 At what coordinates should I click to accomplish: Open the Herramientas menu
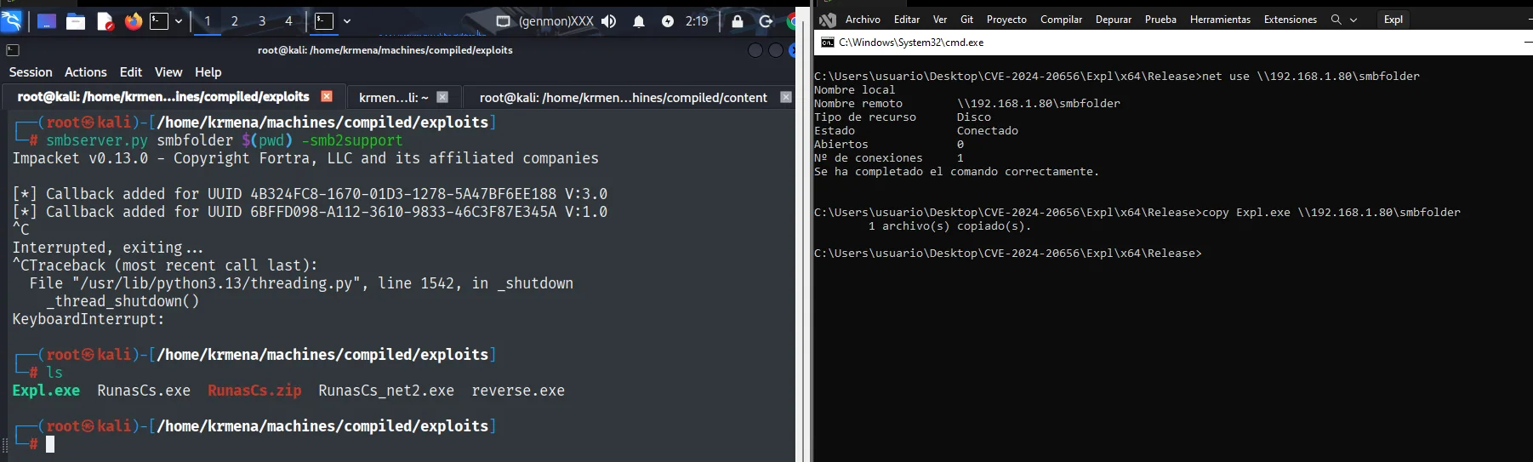coord(1220,20)
